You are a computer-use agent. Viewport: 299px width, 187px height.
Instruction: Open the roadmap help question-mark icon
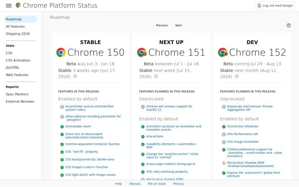(289, 25)
